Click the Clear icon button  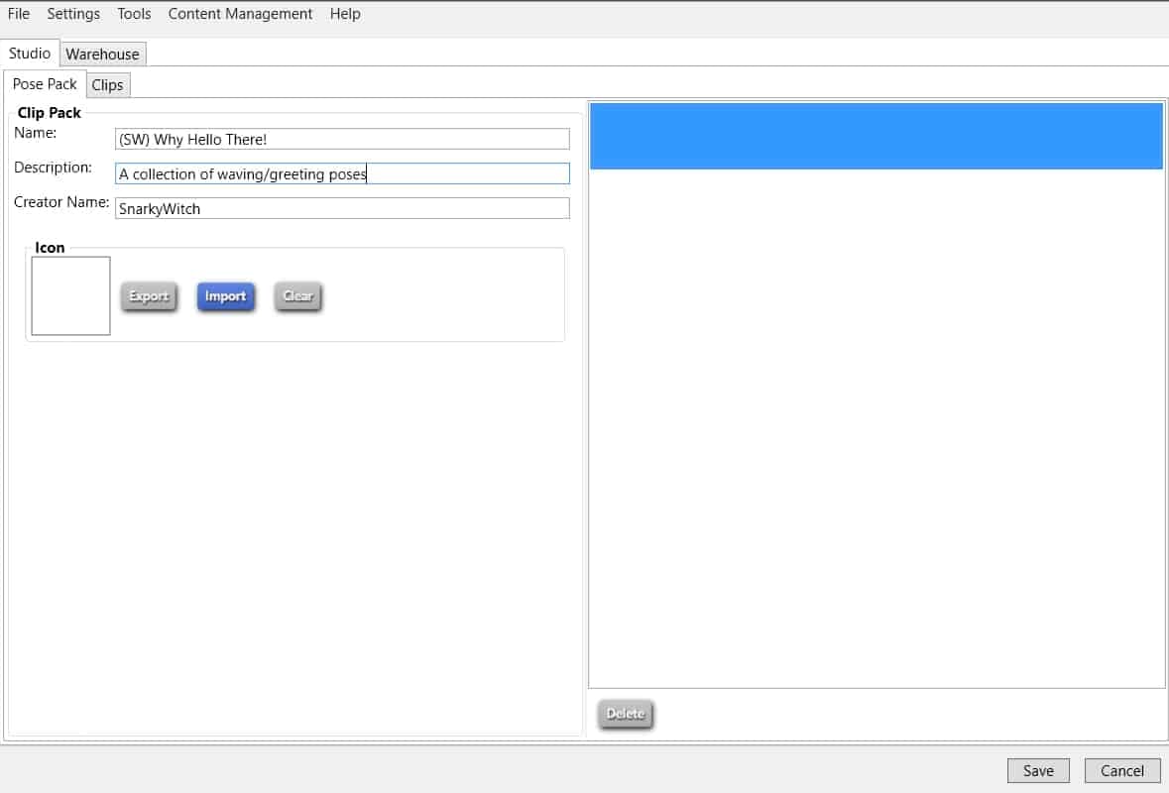click(x=298, y=295)
